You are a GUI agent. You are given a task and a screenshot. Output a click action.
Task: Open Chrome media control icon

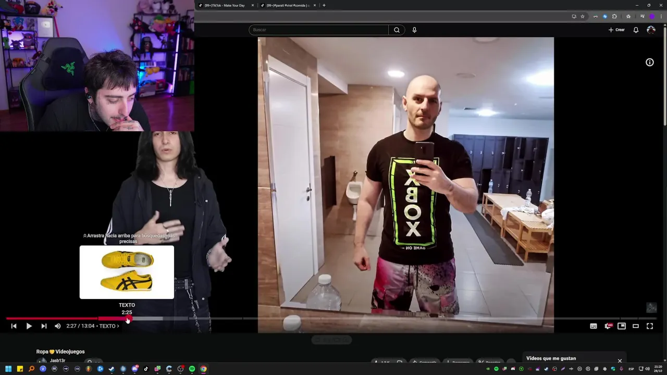pyautogui.click(x=643, y=16)
